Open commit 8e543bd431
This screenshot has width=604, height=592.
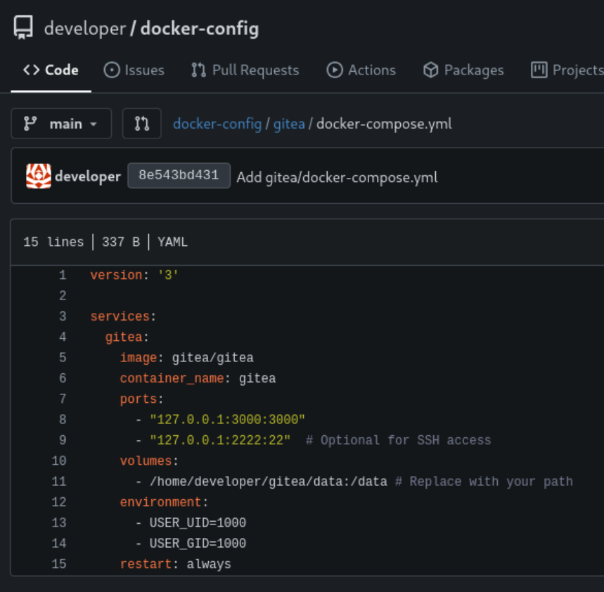(x=179, y=176)
